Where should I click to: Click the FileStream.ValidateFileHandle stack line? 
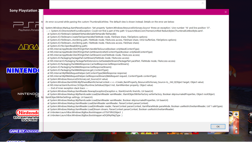coord(82,34)
